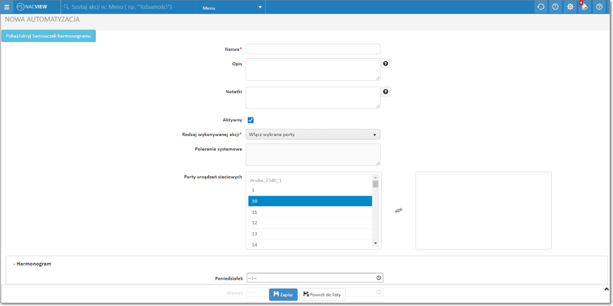Open settings gear icon
The width and height of the screenshot is (613, 306).
570,7
